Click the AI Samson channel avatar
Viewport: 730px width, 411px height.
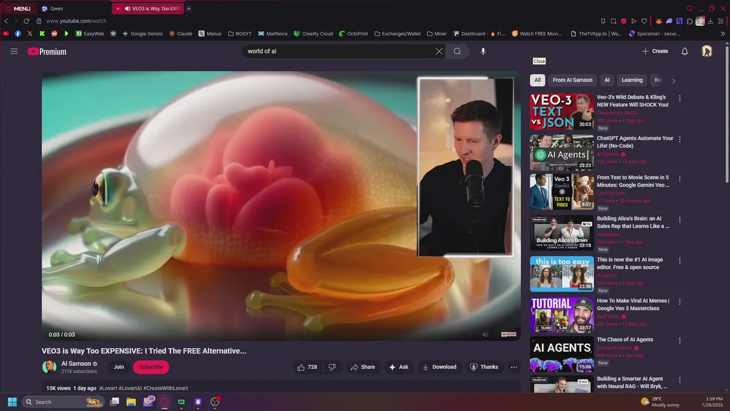[x=50, y=367]
